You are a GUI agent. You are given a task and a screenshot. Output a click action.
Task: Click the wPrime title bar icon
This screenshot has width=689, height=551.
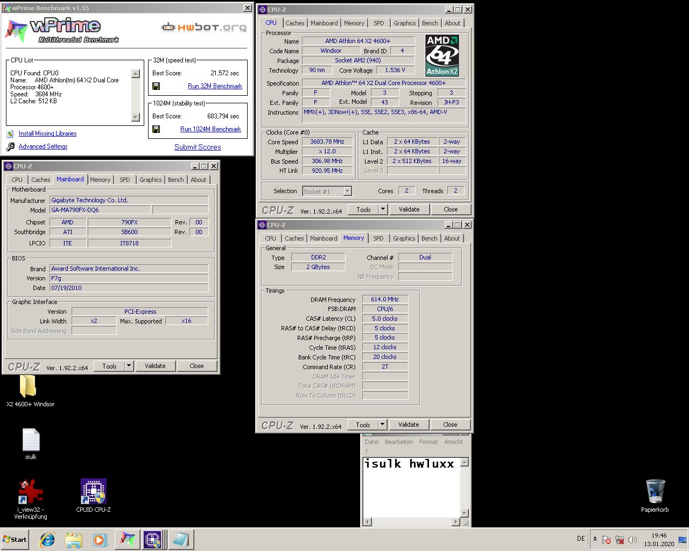point(7,8)
